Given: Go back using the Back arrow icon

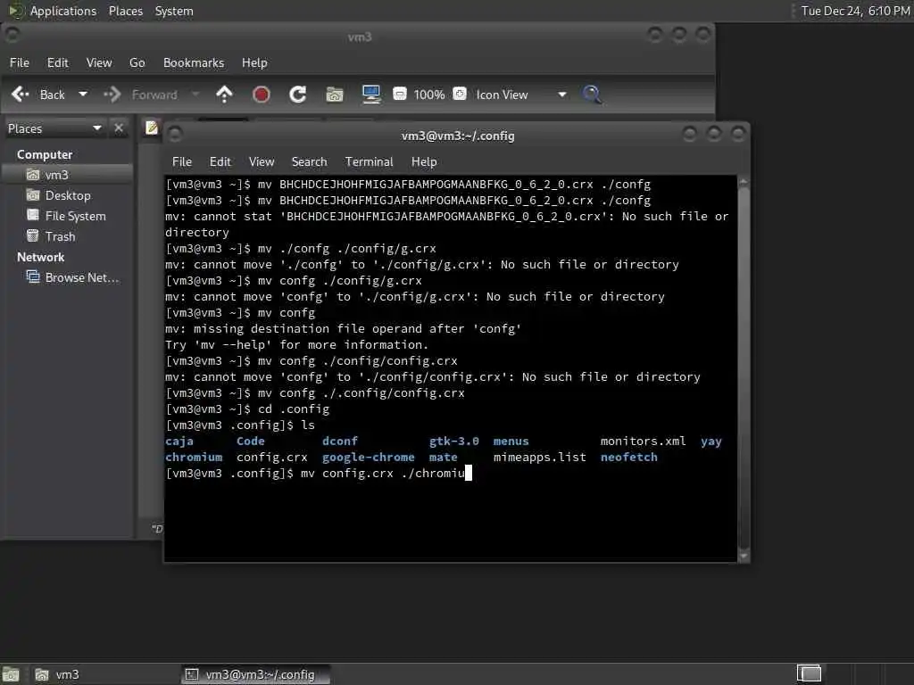Looking at the screenshot, I should click(21, 95).
